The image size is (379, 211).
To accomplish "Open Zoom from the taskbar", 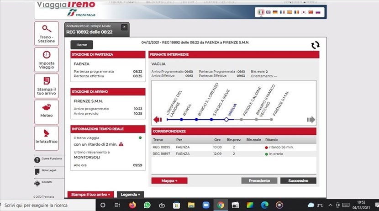I will click(205, 205).
